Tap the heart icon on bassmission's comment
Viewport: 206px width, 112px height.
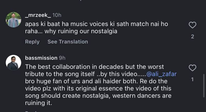[193, 68]
